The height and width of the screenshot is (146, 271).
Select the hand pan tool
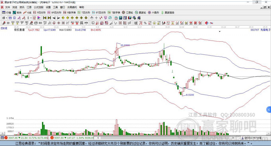92,18
